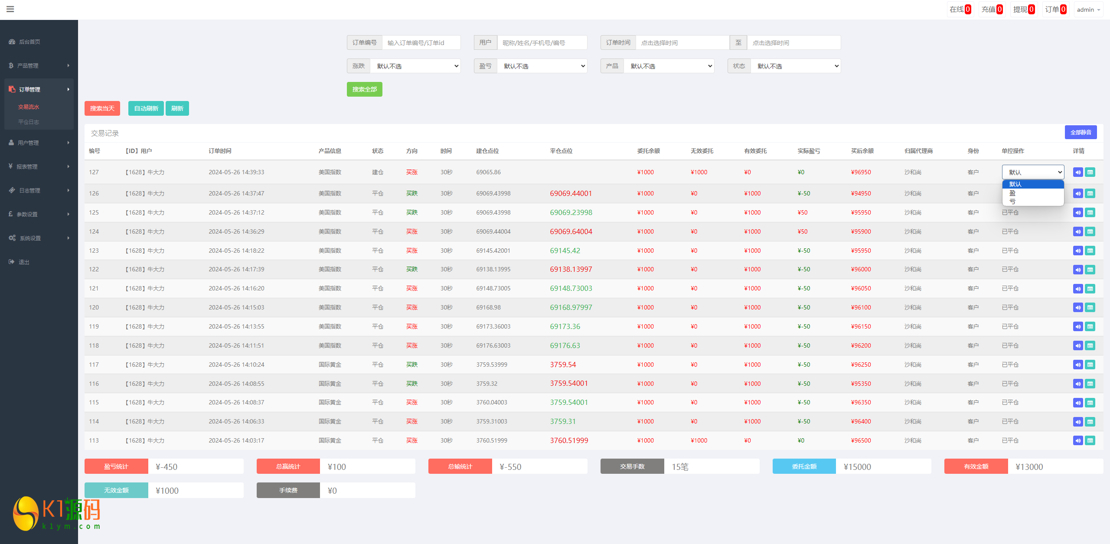This screenshot has height=544, width=1110.
Task: Click sound icon for order 119
Action: 1078,327
